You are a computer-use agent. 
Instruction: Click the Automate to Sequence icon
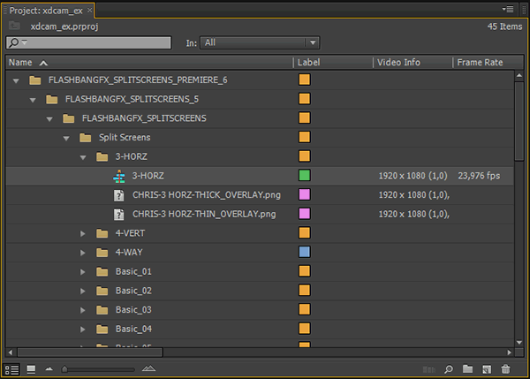(x=429, y=368)
